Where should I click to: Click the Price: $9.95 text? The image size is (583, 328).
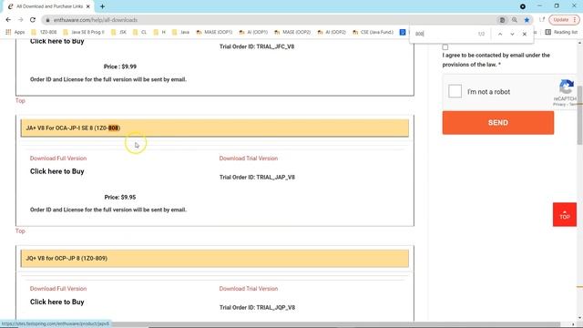coord(119,197)
